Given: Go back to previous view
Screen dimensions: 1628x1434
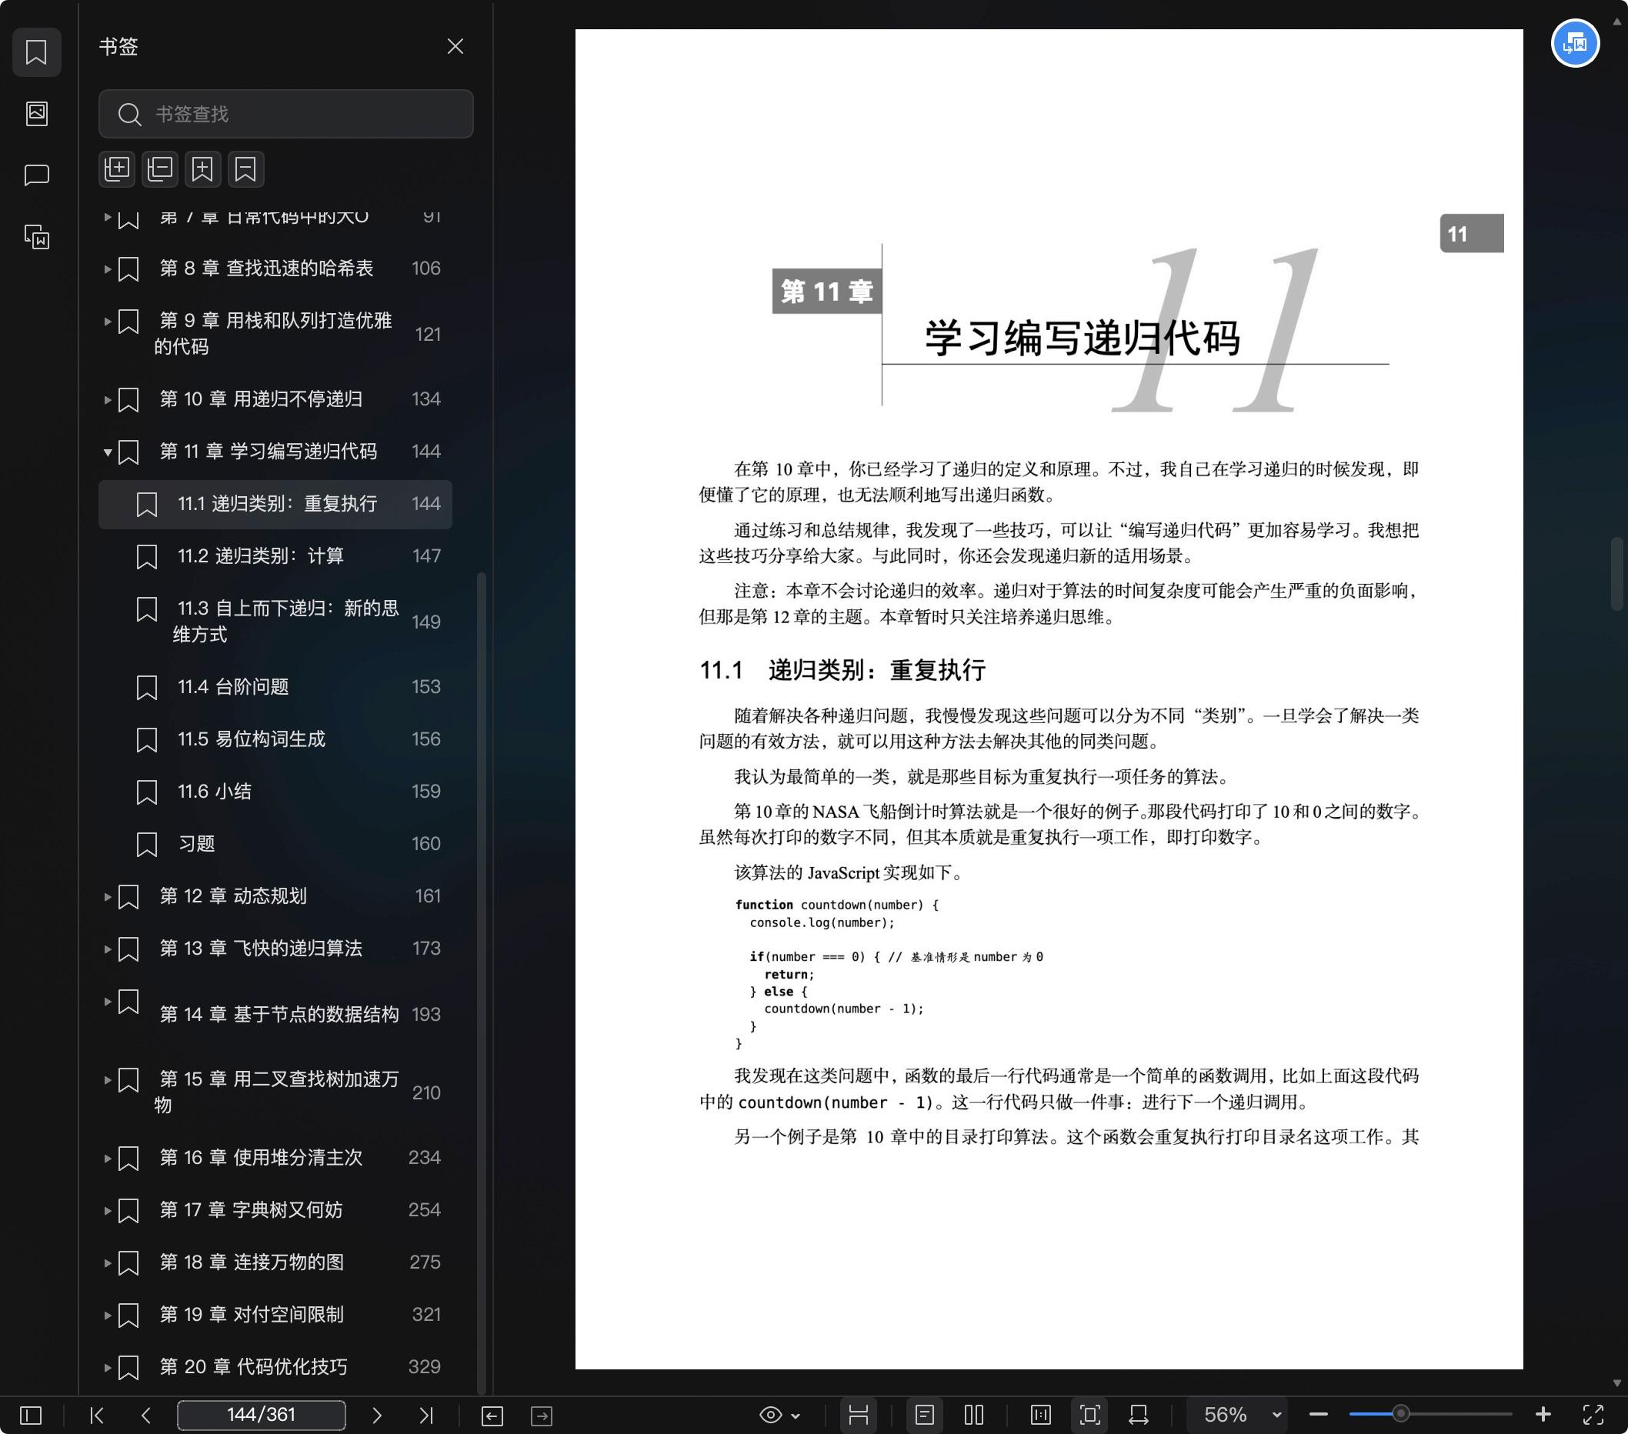Looking at the screenshot, I should (x=492, y=1416).
